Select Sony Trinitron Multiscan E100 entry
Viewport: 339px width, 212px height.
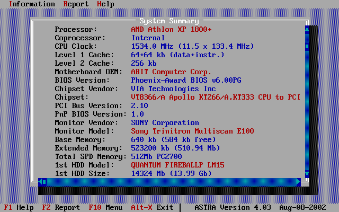point(192,131)
